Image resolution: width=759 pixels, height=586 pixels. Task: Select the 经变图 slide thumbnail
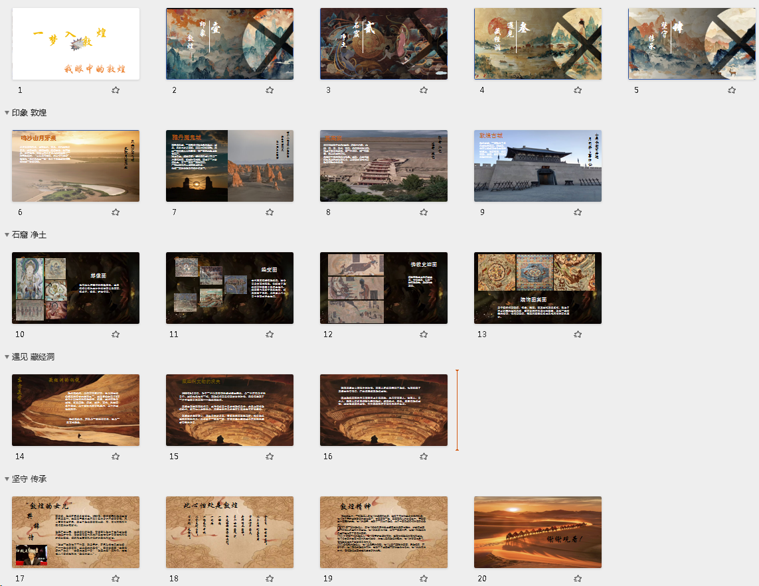click(x=230, y=288)
